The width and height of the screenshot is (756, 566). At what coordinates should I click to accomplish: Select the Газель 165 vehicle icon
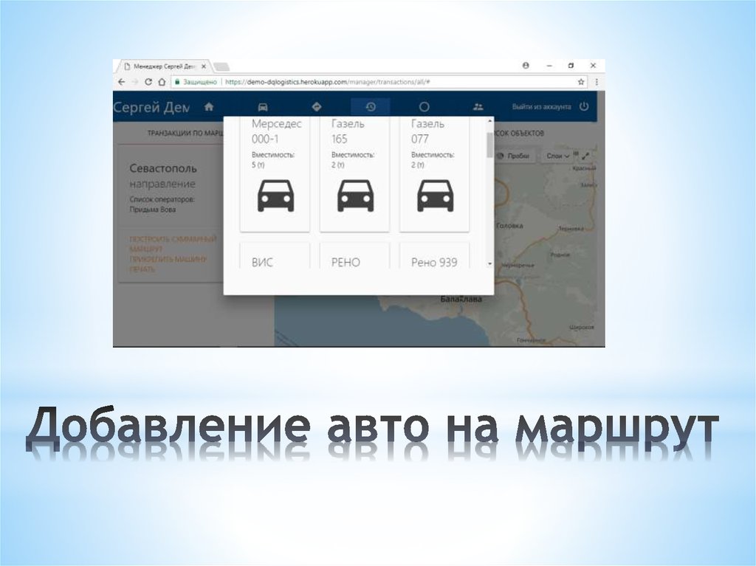[x=355, y=197]
